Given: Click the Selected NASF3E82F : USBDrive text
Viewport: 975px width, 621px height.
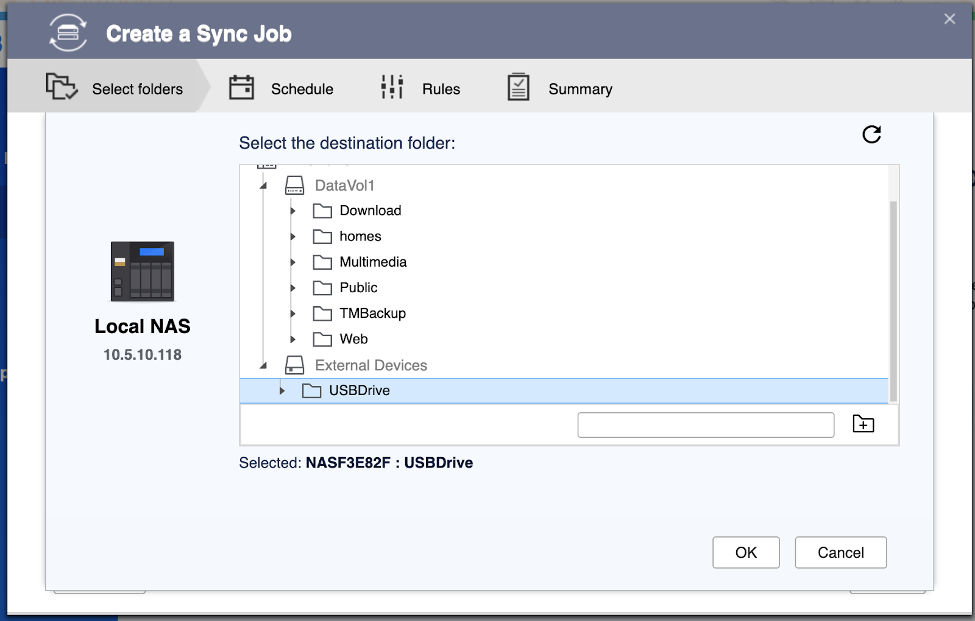Looking at the screenshot, I should [356, 463].
